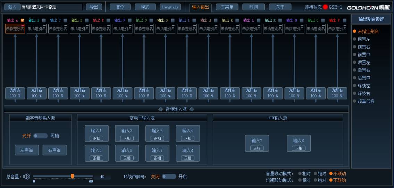The height and width of the screenshot is (188, 394).
Task: Check the 输出 G checkbox
Action: [x=151, y=20]
